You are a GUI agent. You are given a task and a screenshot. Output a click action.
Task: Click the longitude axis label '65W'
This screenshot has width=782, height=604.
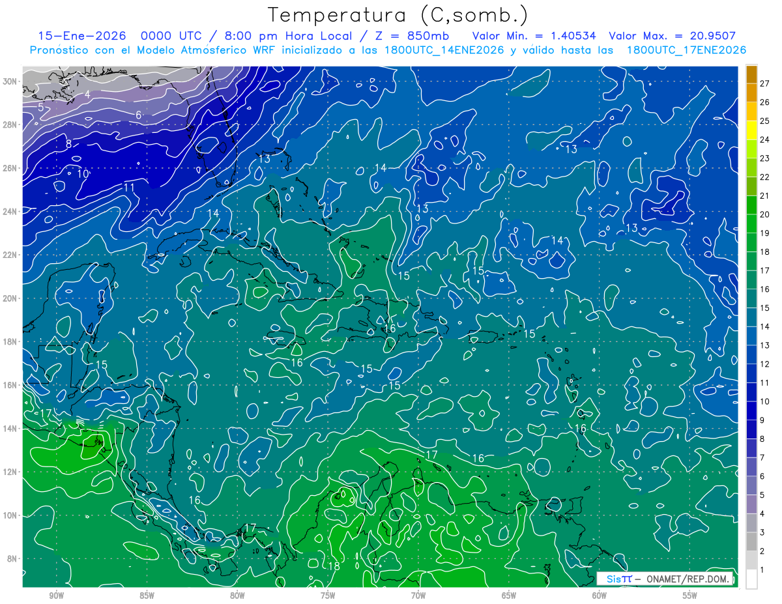click(x=509, y=596)
